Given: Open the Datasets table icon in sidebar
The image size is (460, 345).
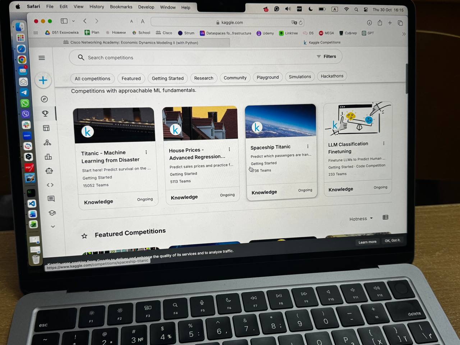Looking at the screenshot, I should coord(46,128).
